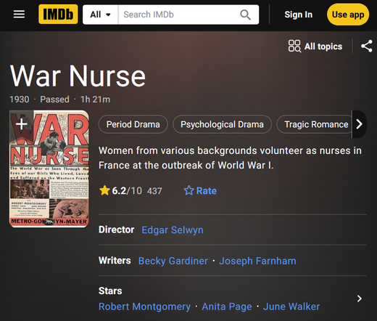
Task: Click the Writers label
Action: [115, 261]
